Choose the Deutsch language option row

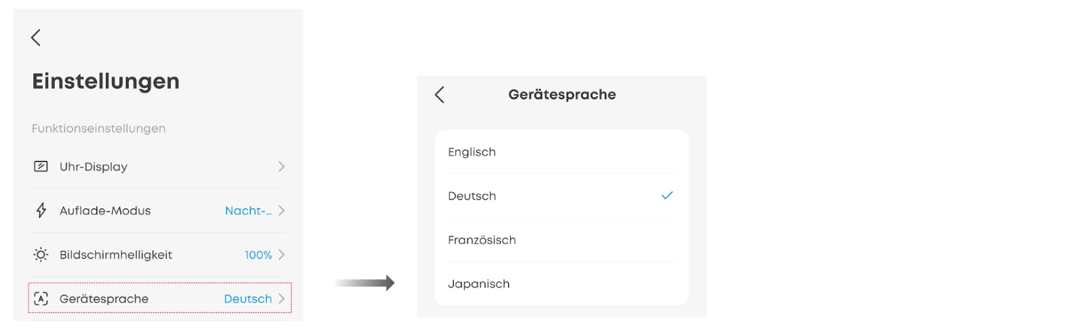(472, 196)
